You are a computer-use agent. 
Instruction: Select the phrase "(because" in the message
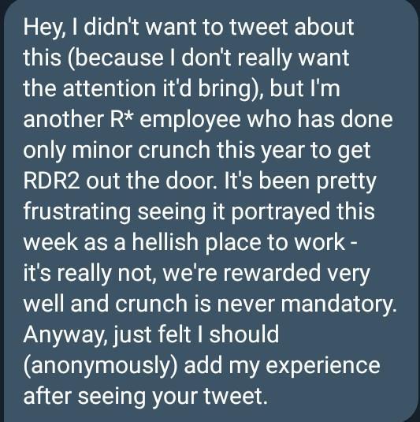115,58
